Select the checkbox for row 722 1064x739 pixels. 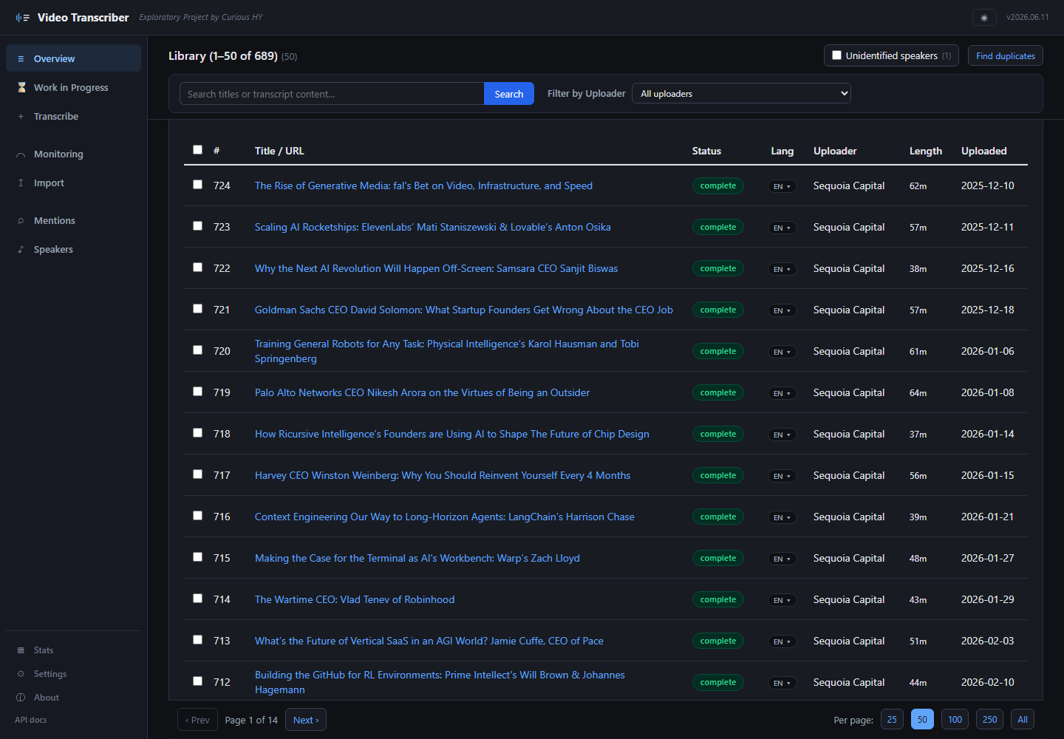tap(197, 268)
